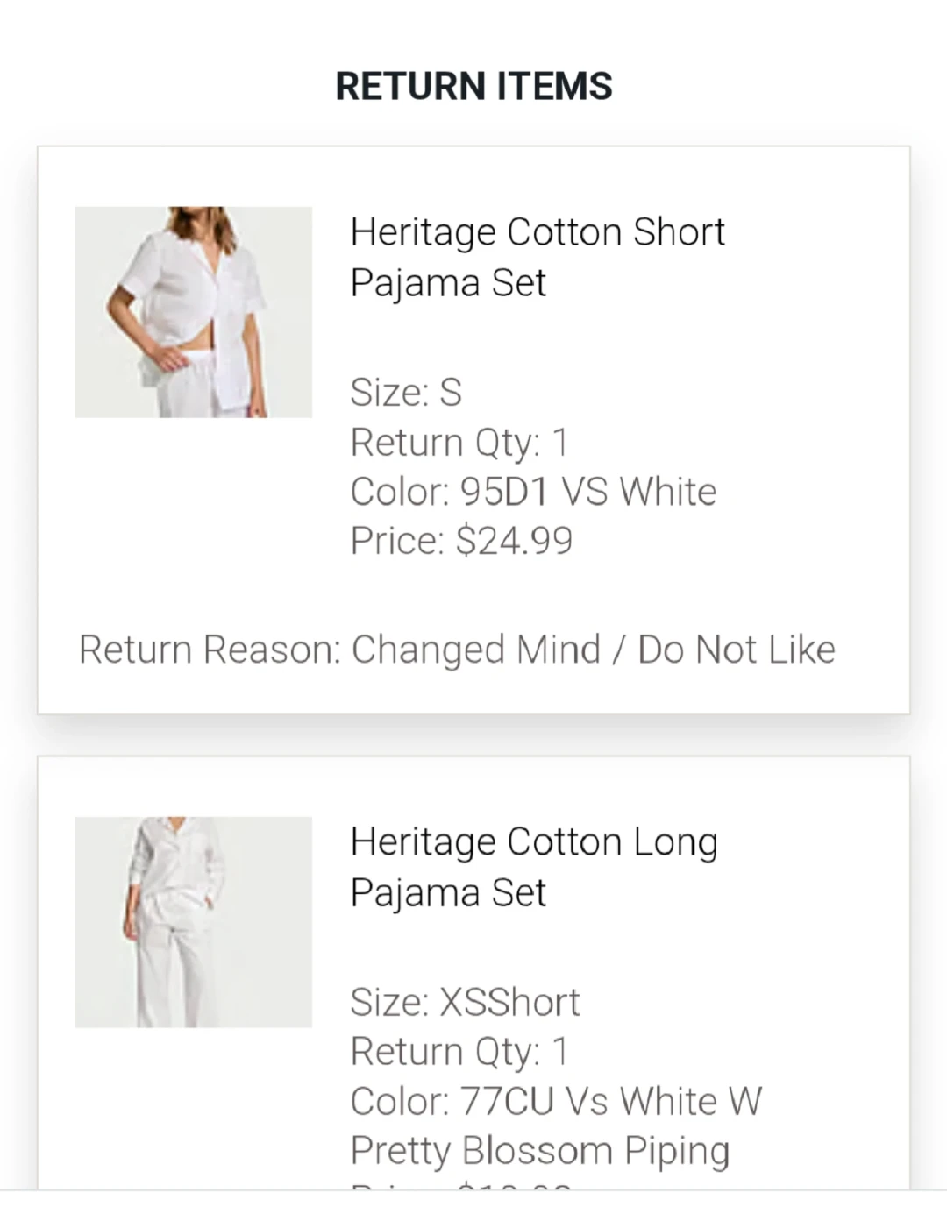Click the Changed Mind / Do Not Like value
This screenshot has height=1214, width=947.
click(x=594, y=650)
